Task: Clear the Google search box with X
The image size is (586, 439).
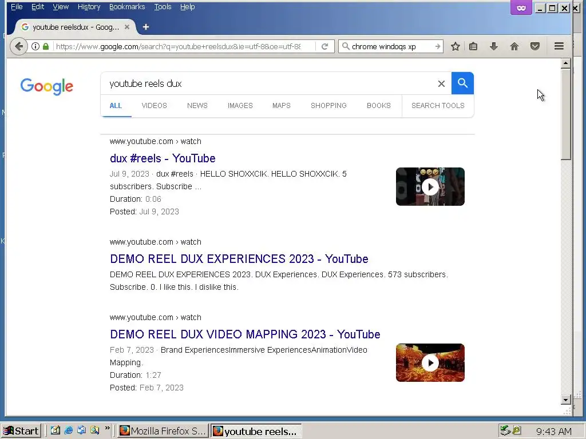Action: click(441, 83)
